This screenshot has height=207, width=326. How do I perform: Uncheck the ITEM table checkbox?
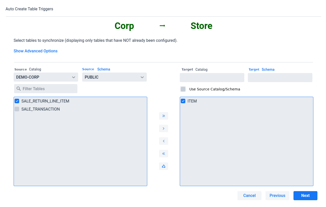pos(183,101)
